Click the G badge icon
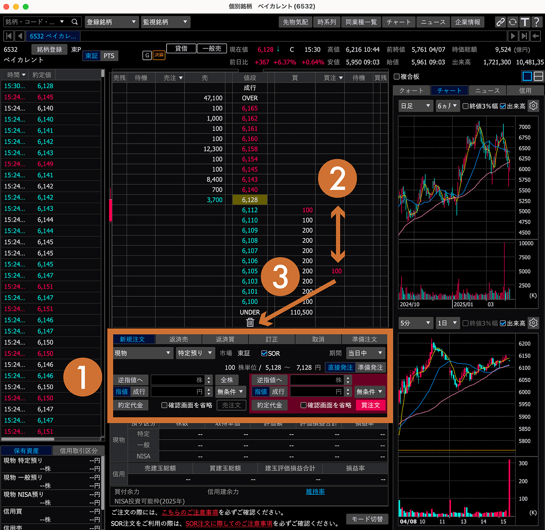The width and height of the screenshot is (545, 530). pyautogui.click(x=147, y=55)
